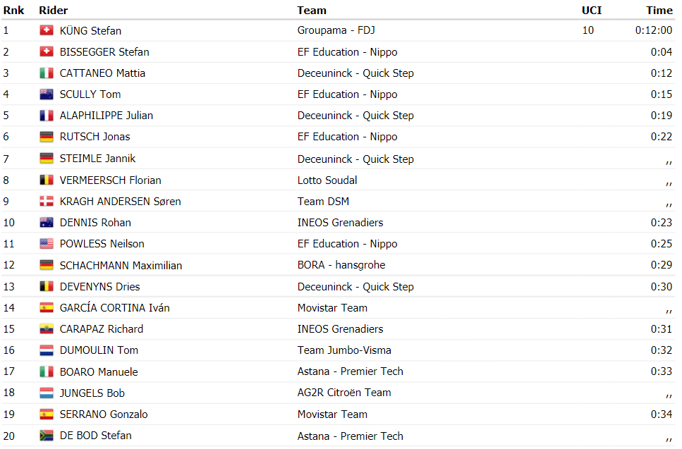This screenshot has width=682, height=449.
Task: Click the French flag beside ALAPHILIPPE Julian
Action: pyautogui.click(x=46, y=116)
